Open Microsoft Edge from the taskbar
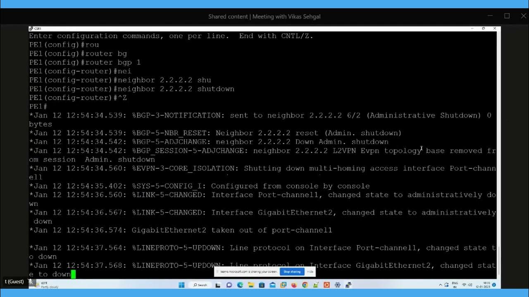Viewport: 529px width, 297px height. coord(240,285)
